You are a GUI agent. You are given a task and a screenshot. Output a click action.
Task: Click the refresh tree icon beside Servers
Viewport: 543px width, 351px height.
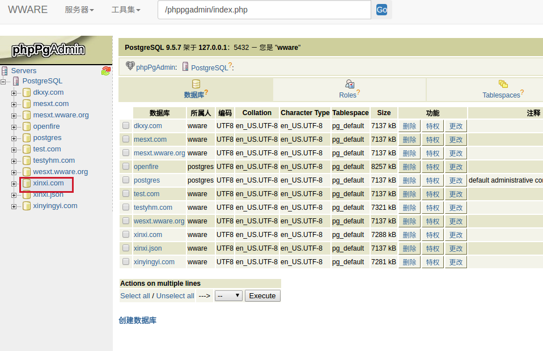click(106, 71)
